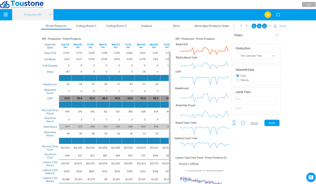
Task: Click the Fri 08 Jan column header
Action: click(x=90, y=46)
